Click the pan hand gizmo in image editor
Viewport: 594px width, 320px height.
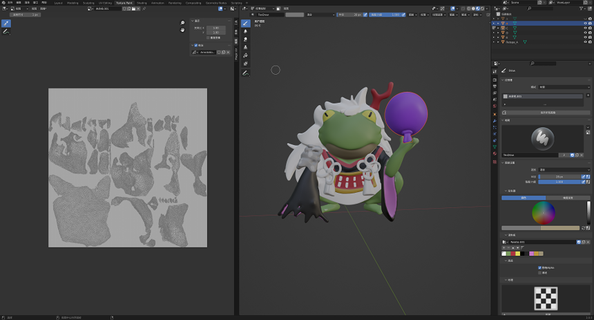point(182,30)
